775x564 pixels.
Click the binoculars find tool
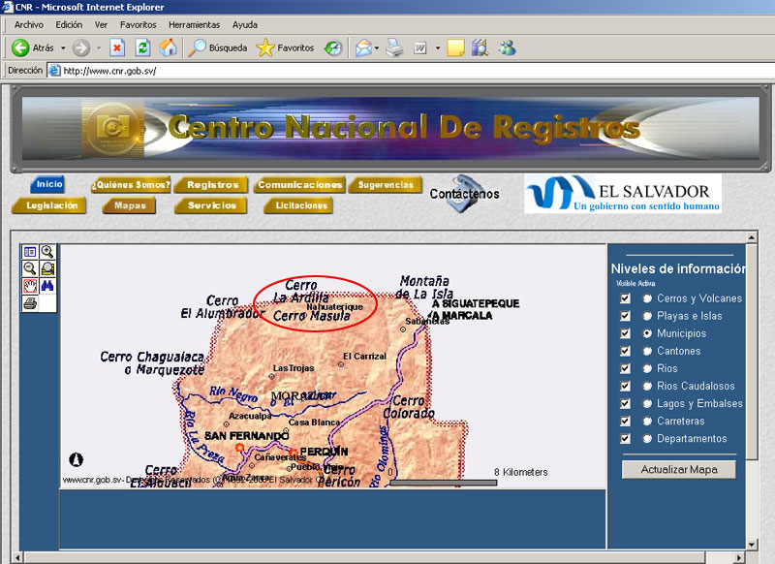pyautogui.click(x=46, y=286)
